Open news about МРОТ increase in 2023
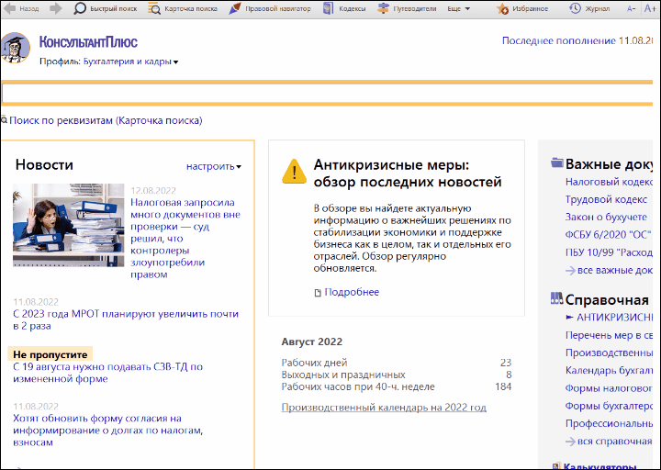This screenshot has width=661, height=470. coord(126,320)
